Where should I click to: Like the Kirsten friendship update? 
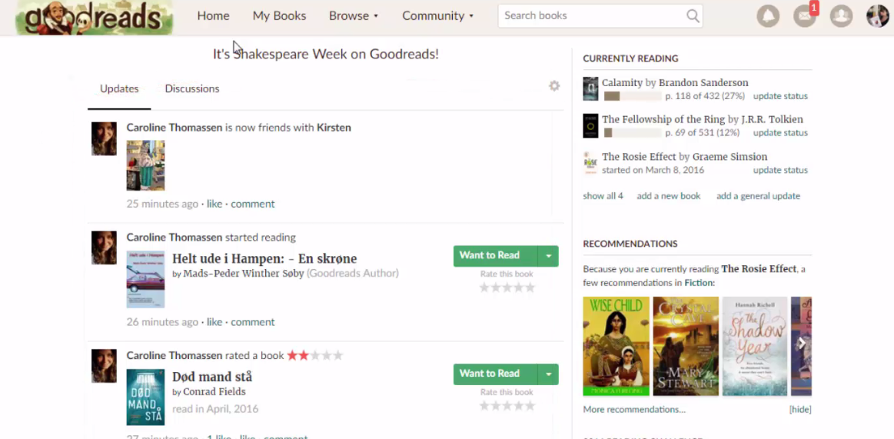pos(214,204)
